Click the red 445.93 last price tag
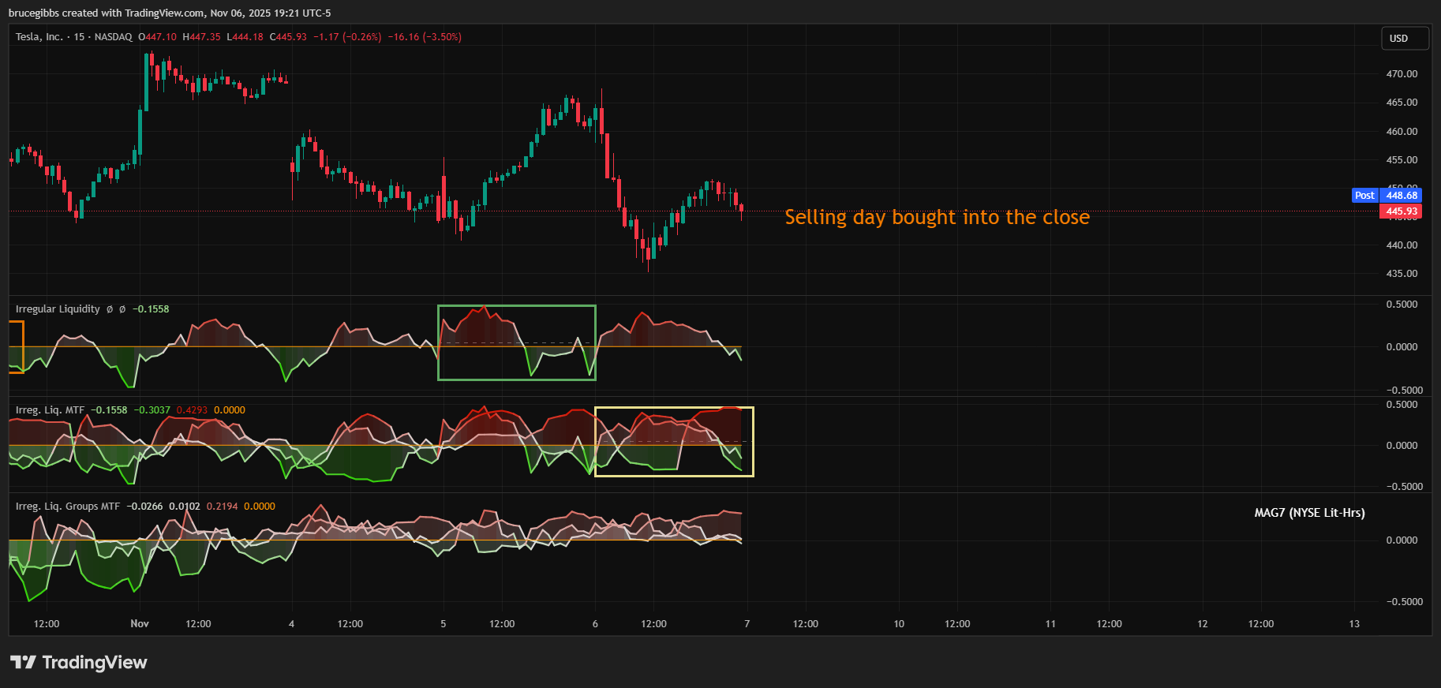 pos(1401,211)
